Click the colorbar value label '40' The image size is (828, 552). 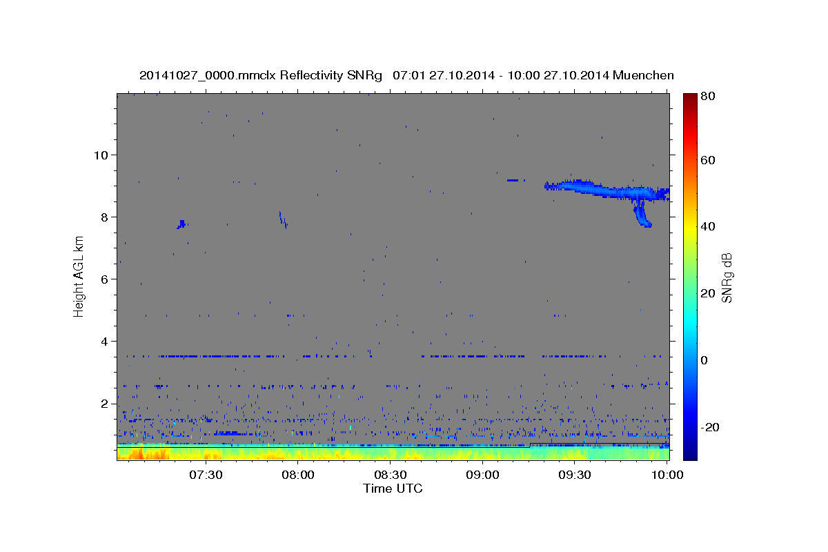(x=708, y=226)
